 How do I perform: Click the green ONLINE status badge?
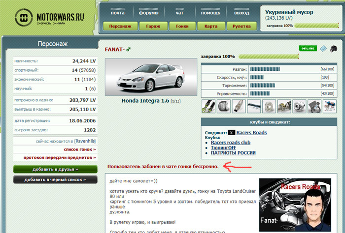pyautogui.click(x=308, y=48)
